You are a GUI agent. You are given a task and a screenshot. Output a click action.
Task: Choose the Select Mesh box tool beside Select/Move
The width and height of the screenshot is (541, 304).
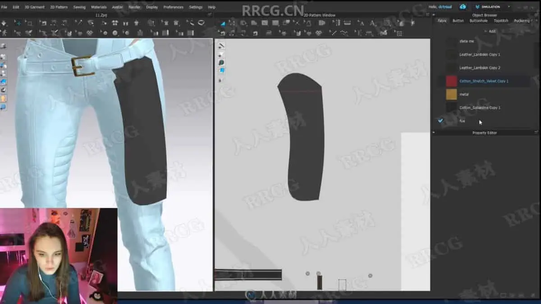29,23
